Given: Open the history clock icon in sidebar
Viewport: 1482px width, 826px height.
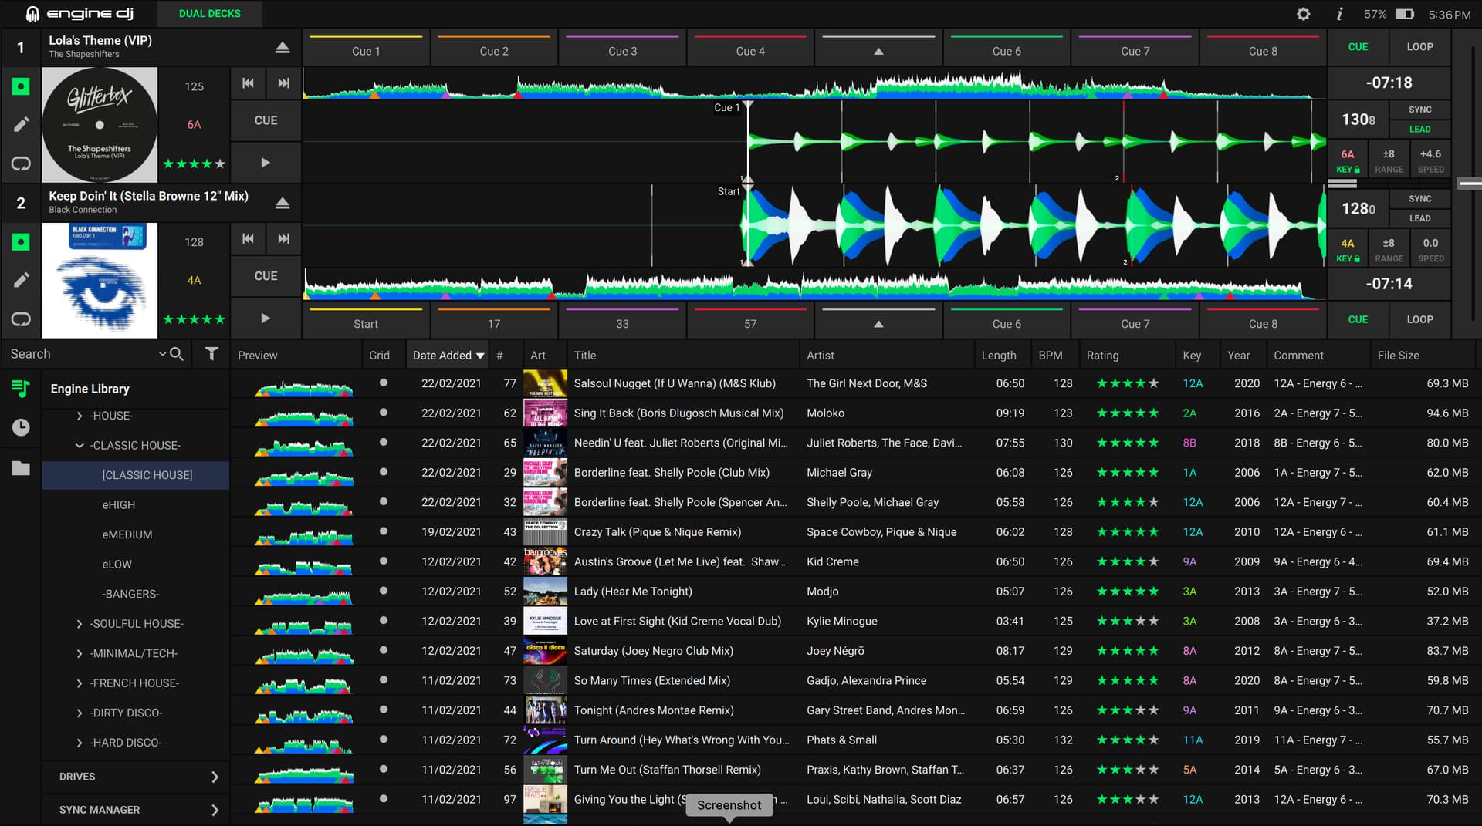Looking at the screenshot, I should [x=21, y=427].
